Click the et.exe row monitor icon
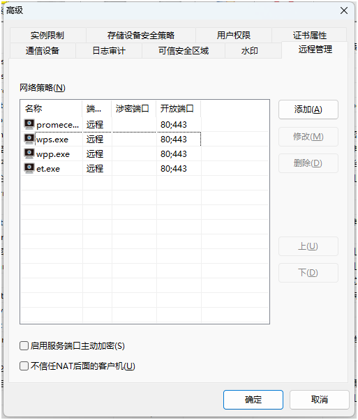Image resolution: width=358 pixels, height=420 pixels. pos(29,168)
